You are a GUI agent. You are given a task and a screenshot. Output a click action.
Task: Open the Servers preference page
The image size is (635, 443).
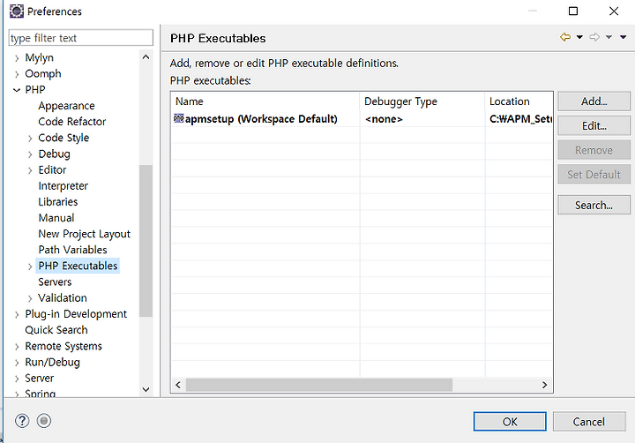(55, 282)
